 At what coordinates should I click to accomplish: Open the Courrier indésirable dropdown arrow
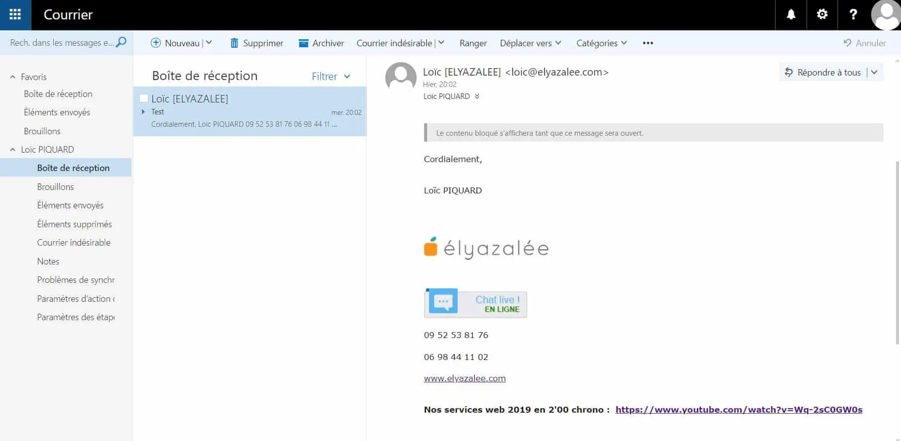tap(441, 43)
